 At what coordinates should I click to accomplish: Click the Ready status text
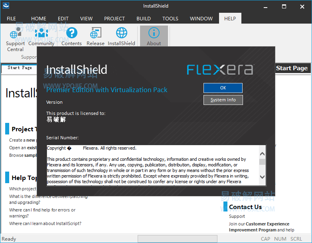pos(9,239)
